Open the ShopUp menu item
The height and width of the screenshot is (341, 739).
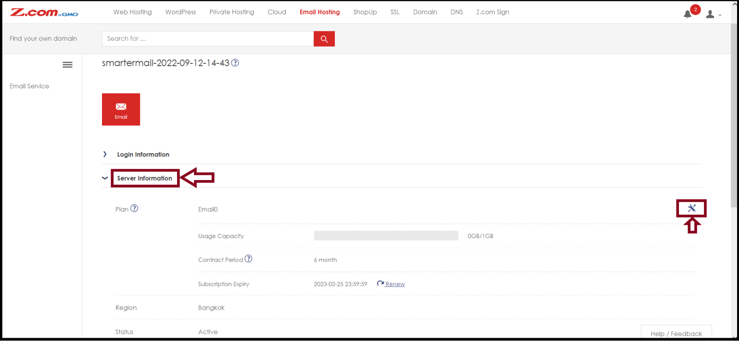click(x=365, y=12)
